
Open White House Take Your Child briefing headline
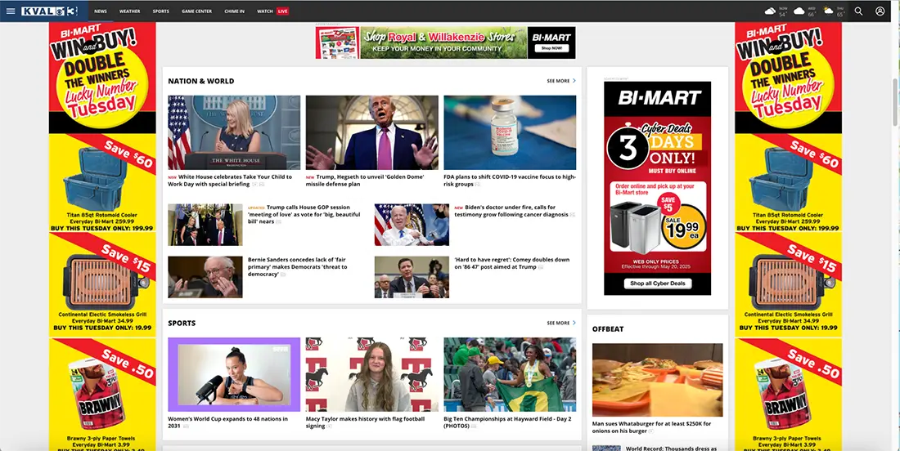230,181
